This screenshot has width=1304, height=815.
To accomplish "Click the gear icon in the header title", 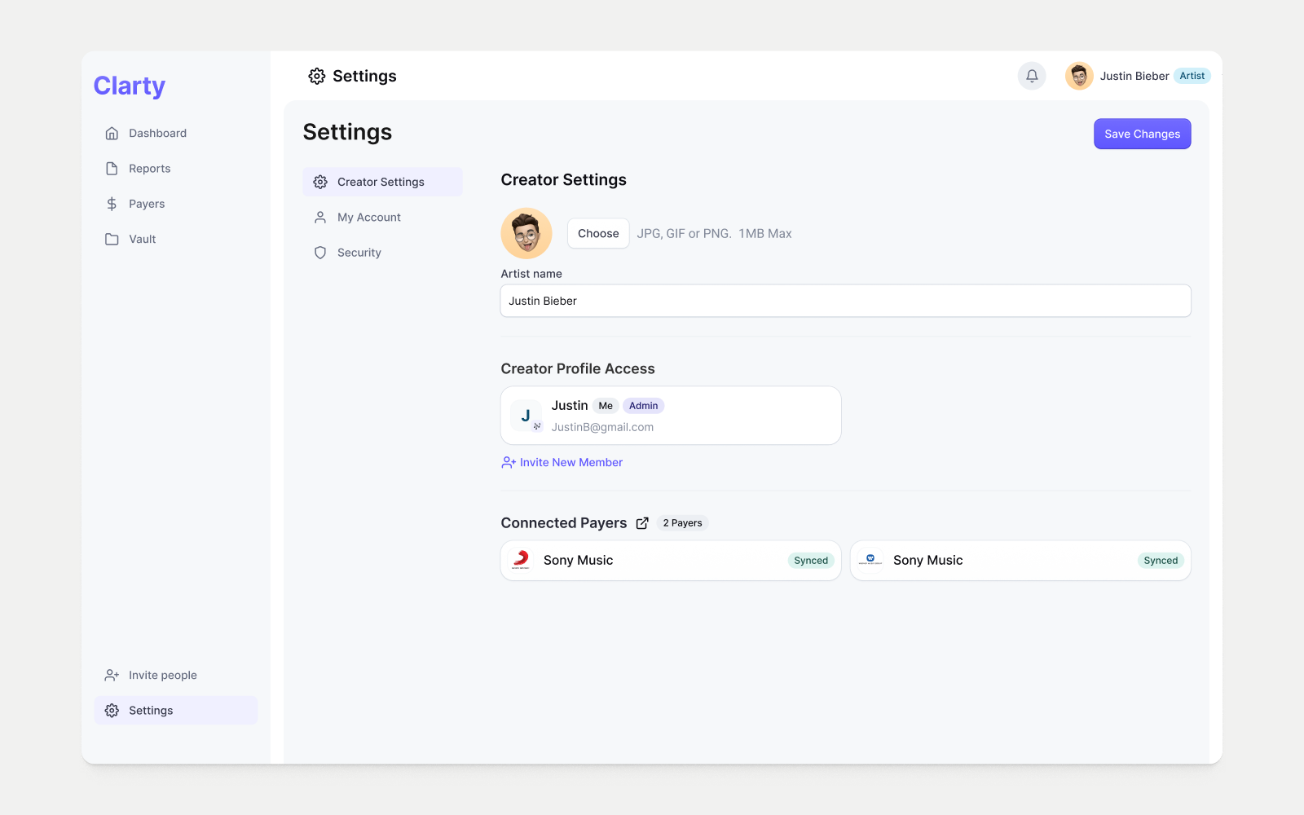I will coord(317,76).
